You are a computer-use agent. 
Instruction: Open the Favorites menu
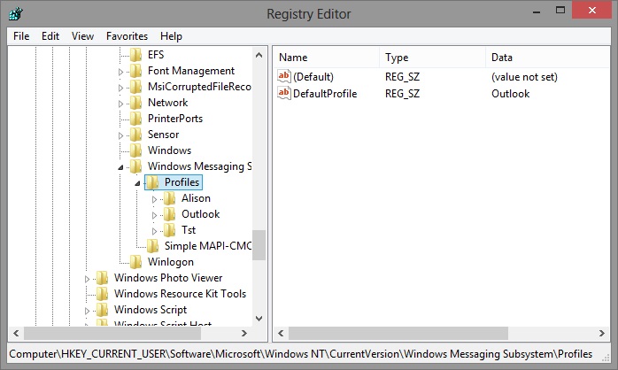[127, 36]
